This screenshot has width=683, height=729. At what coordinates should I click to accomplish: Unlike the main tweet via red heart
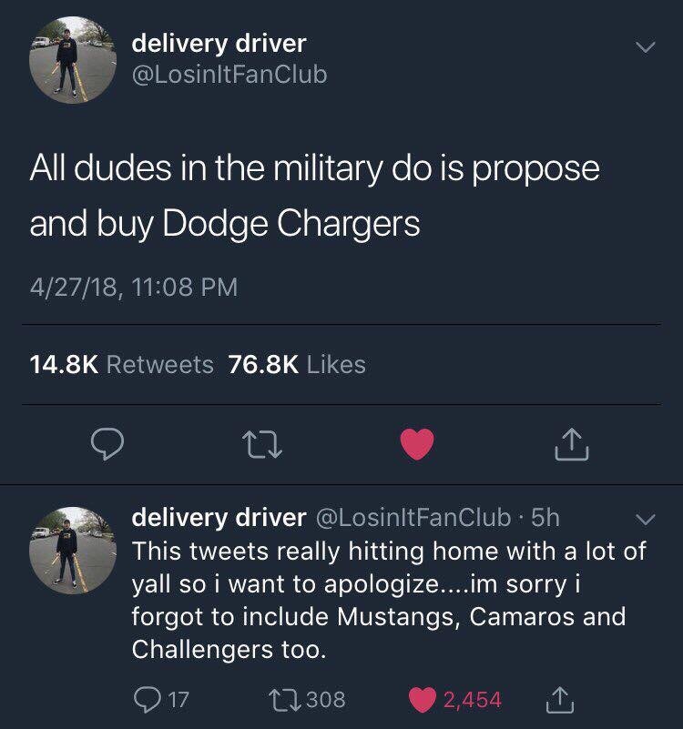point(417,444)
